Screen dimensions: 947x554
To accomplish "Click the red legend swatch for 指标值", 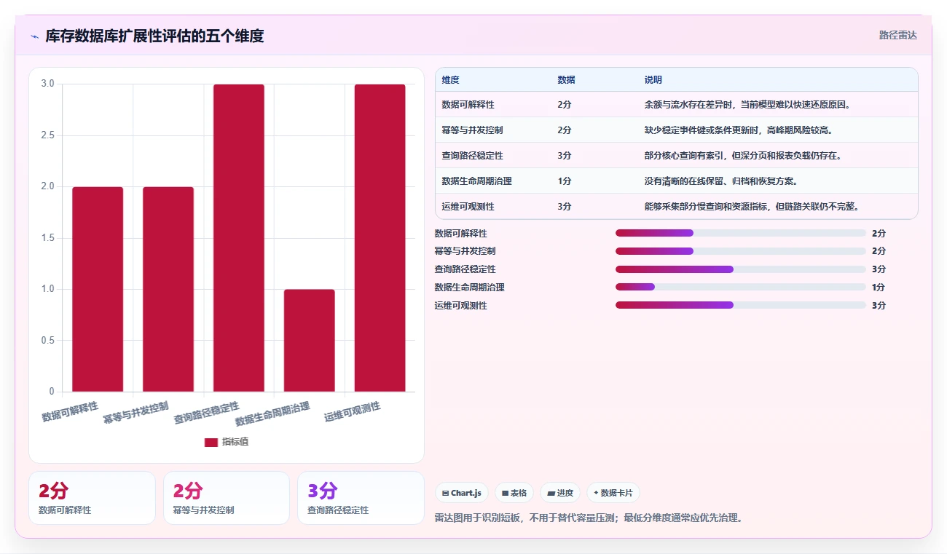I will [x=211, y=442].
